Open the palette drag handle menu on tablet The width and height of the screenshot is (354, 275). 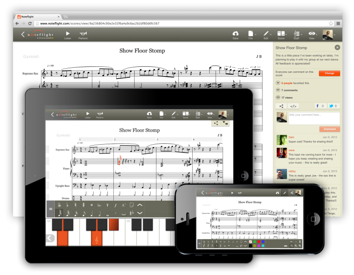51,209
